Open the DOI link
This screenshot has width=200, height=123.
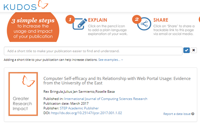coord(87,113)
